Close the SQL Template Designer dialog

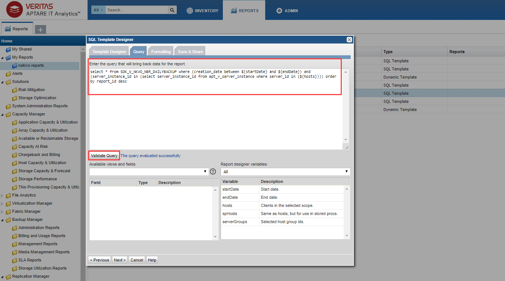pyautogui.click(x=349, y=39)
